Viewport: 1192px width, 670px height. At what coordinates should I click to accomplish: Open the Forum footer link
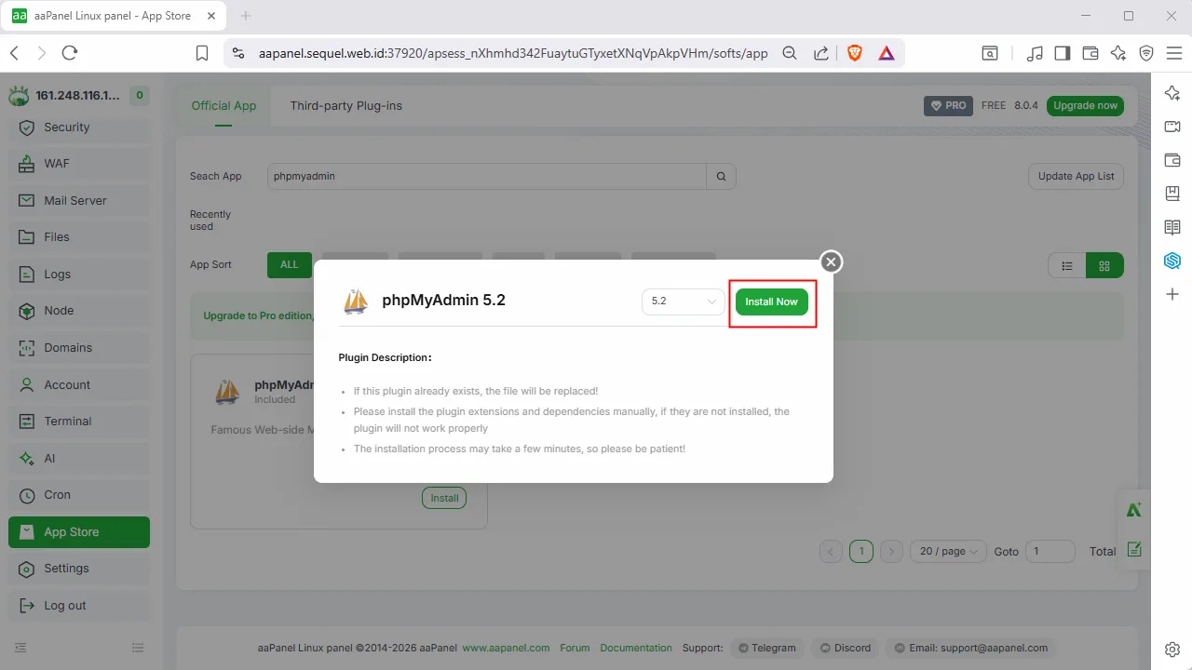[x=575, y=648]
